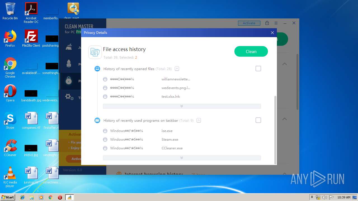Open Google Chrome desktop shortcut
The width and height of the screenshot is (358, 201).
[x=10, y=68]
